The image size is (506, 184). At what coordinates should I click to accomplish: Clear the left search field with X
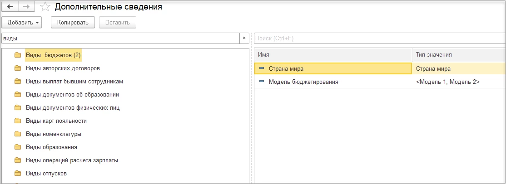pyautogui.click(x=244, y=38)
